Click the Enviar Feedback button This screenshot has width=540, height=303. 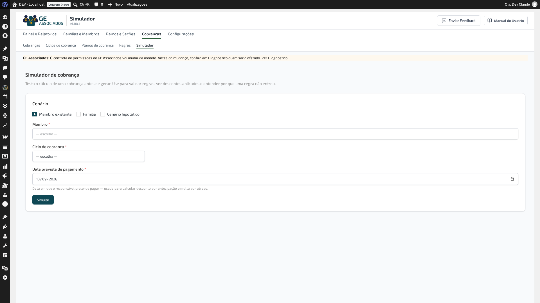(x=459, y=20)
